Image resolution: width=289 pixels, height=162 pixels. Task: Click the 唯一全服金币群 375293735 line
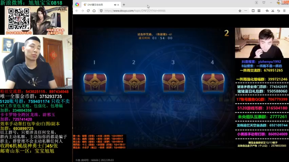coord(31,96)
